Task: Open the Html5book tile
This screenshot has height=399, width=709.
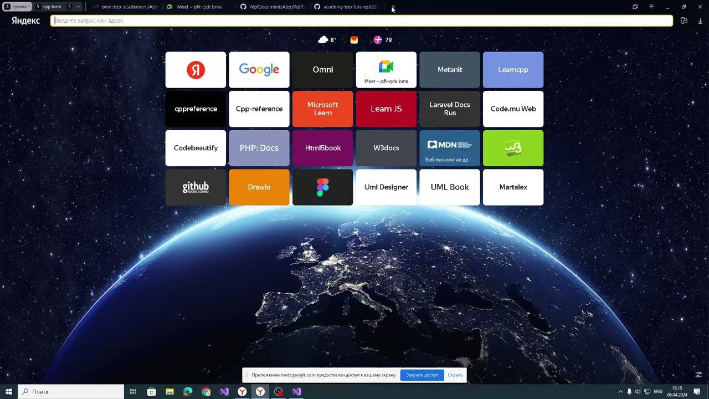Action: tap(323, 148)
